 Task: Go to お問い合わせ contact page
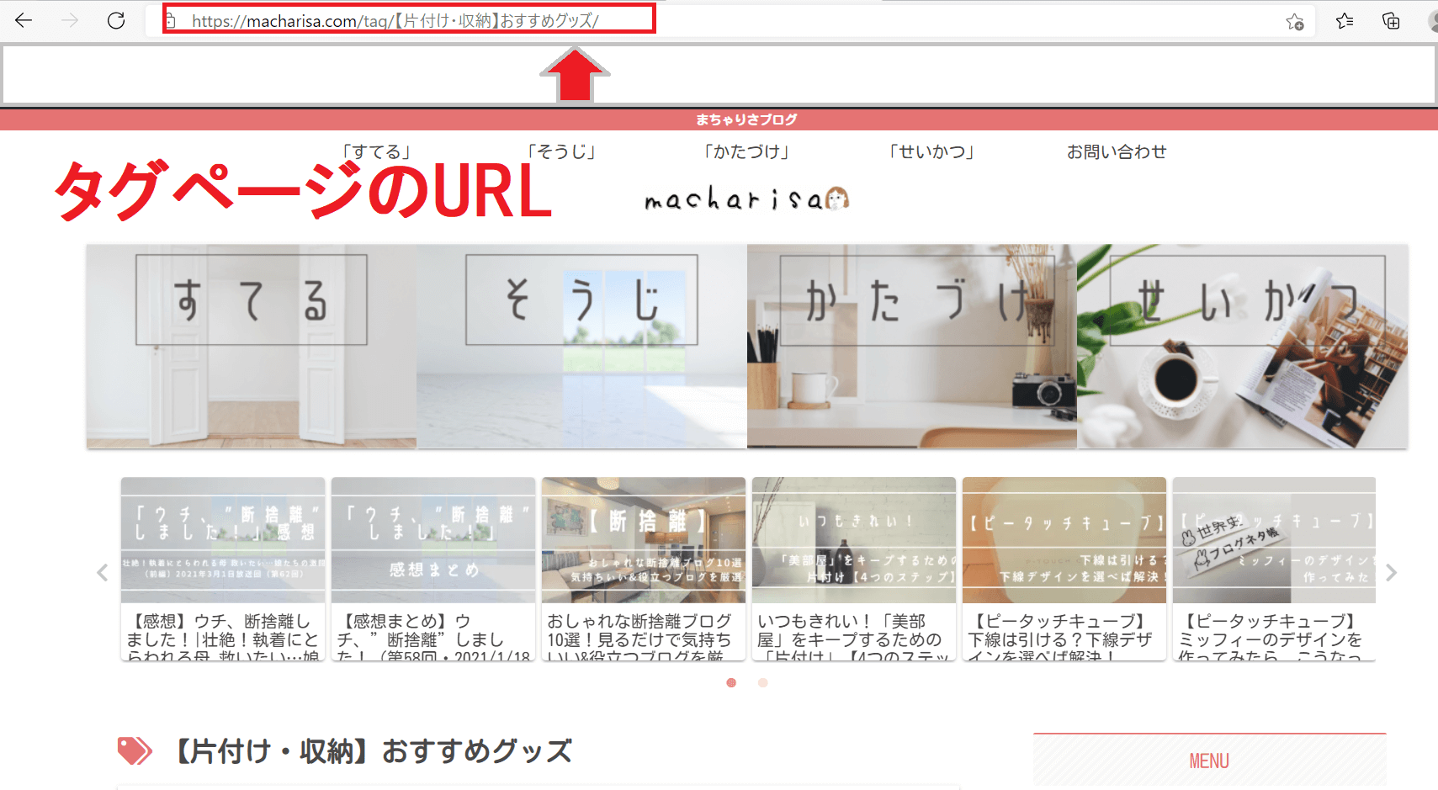click(1116, 152)
